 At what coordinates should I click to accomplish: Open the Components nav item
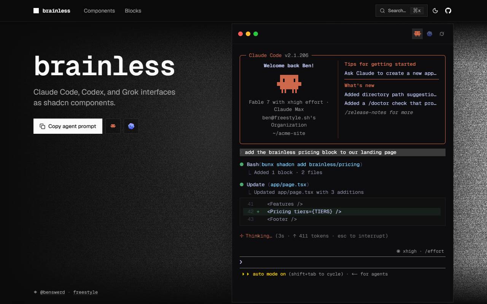pyautogui.click(x=99, y=11)
